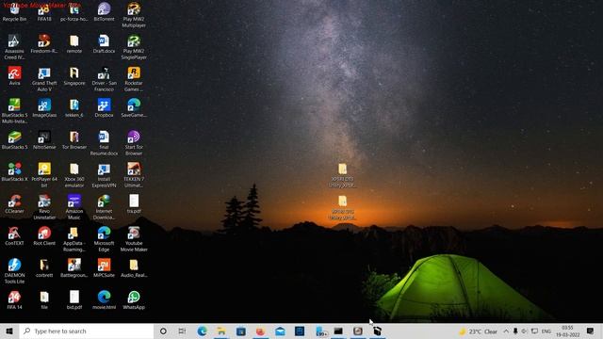Screen dimensions: 603x339
Task: Select the Assassins Creed IV shortcut
Action: pos(15,46)
